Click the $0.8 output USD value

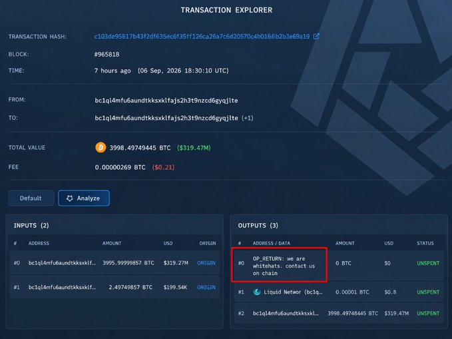click(390, 292)
